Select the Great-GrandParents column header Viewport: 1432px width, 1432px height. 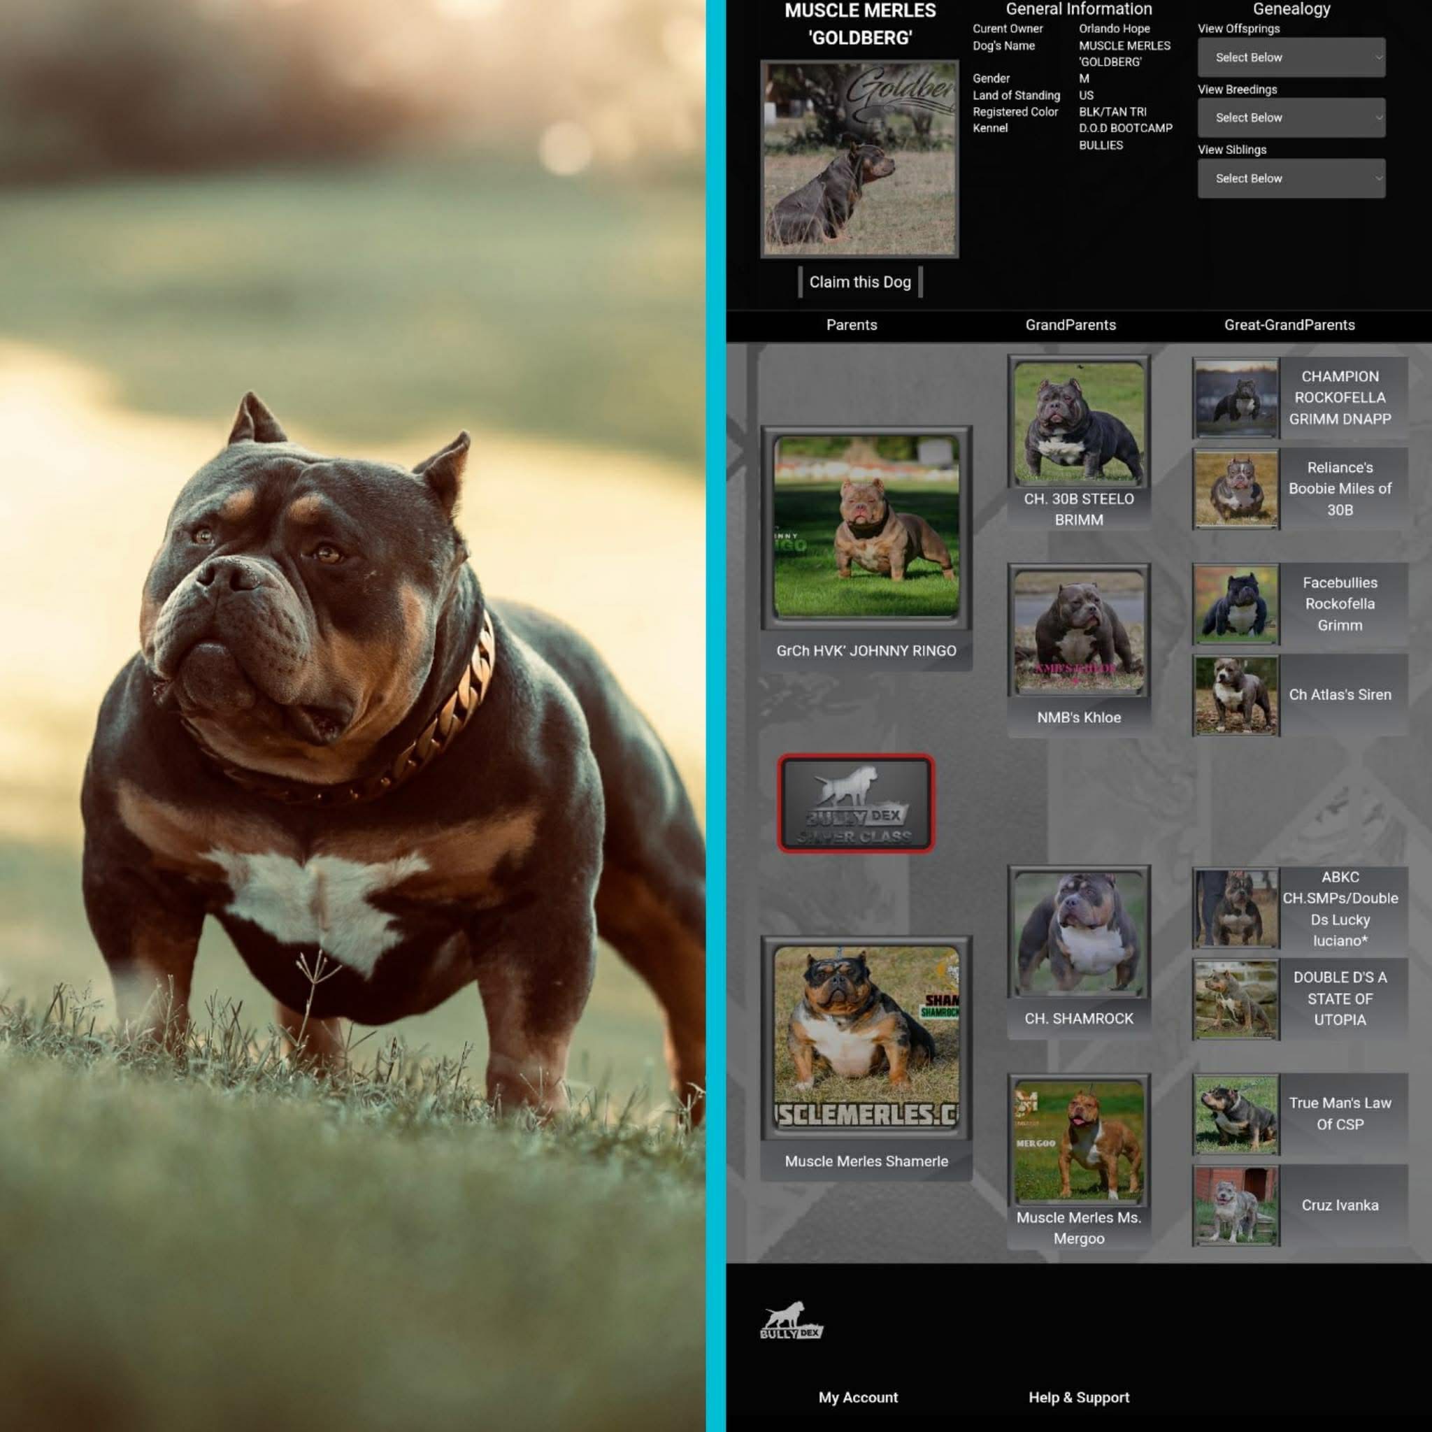1289,324
